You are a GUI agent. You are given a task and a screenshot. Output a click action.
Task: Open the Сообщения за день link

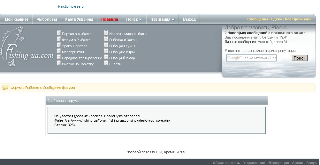265,19
